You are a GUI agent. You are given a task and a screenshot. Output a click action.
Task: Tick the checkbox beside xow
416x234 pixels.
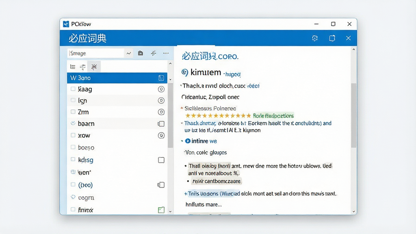tap(73, 135)
